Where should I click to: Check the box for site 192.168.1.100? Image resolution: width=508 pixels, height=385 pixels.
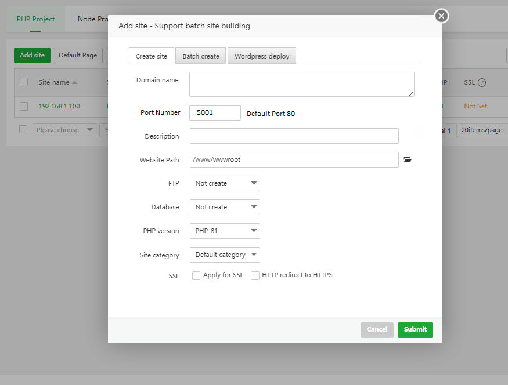tap(24, 106)
